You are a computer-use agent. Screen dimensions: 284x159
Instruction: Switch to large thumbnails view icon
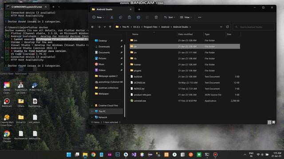point(274,122)
